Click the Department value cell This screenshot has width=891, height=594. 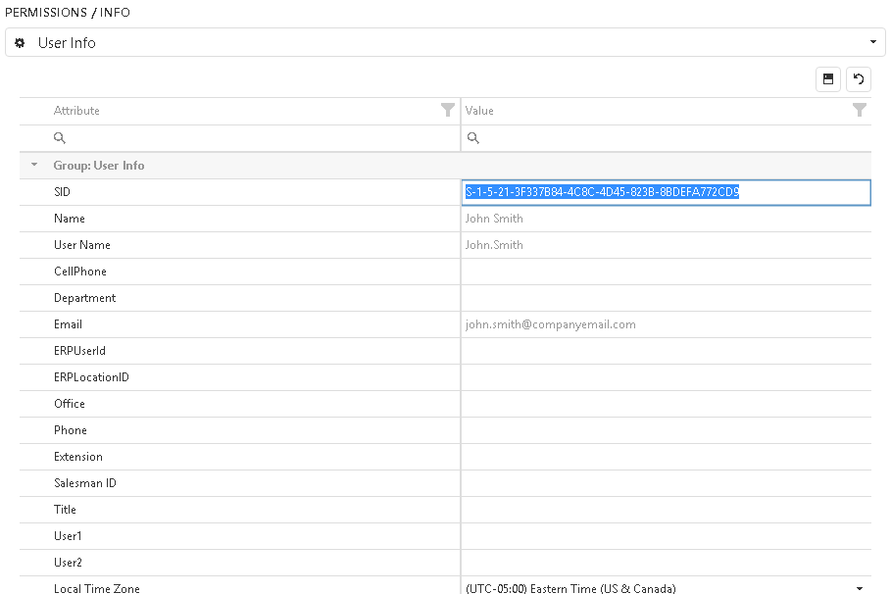(666, 298)
